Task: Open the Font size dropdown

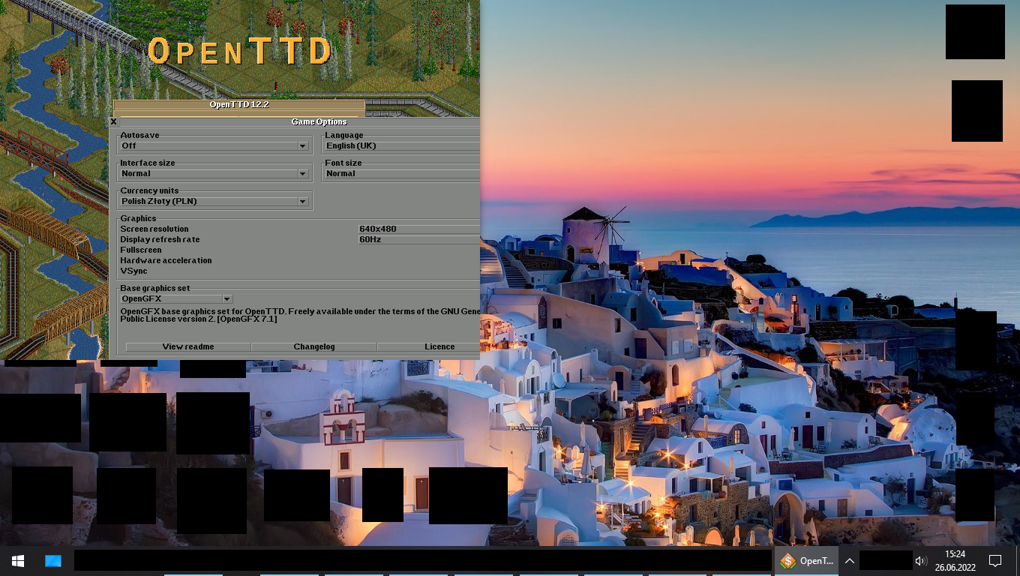Action: pos(401,173)
